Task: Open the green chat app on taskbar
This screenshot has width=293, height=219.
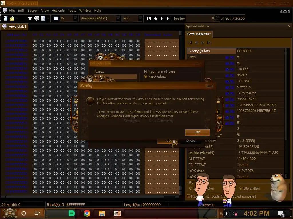Action: pyautogui.click(x=72, y=213)
